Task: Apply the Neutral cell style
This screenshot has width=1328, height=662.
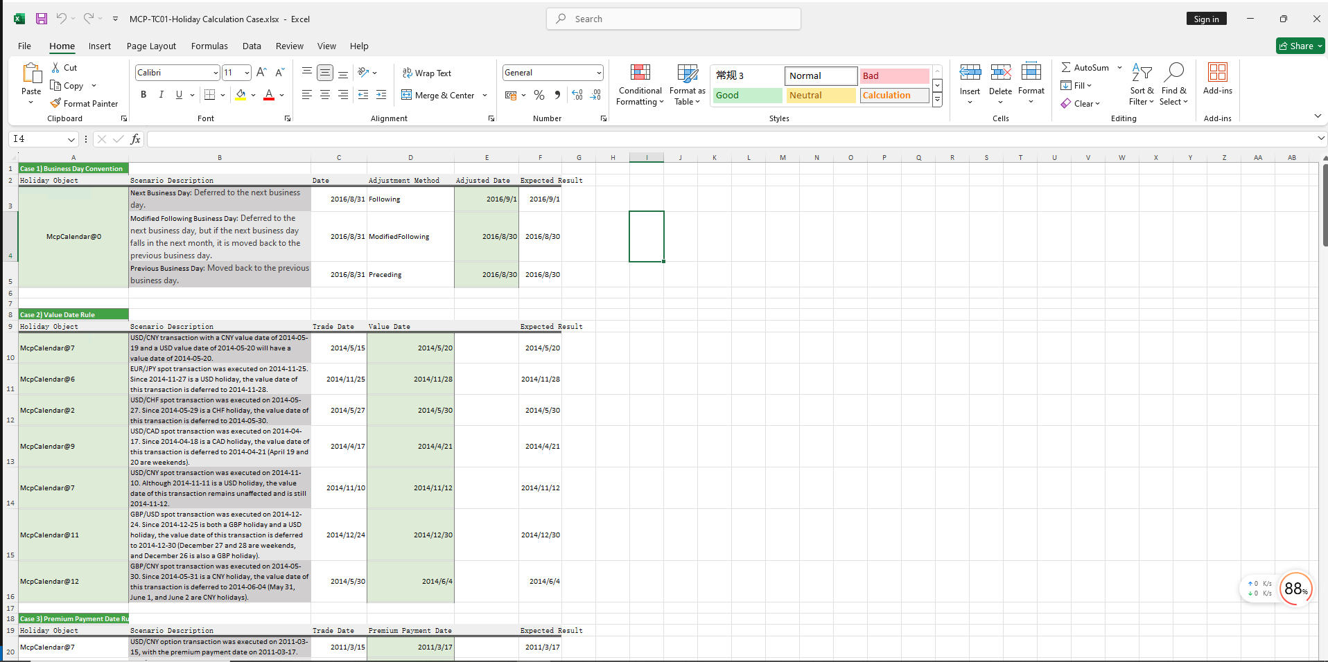Action: (821, 95)
